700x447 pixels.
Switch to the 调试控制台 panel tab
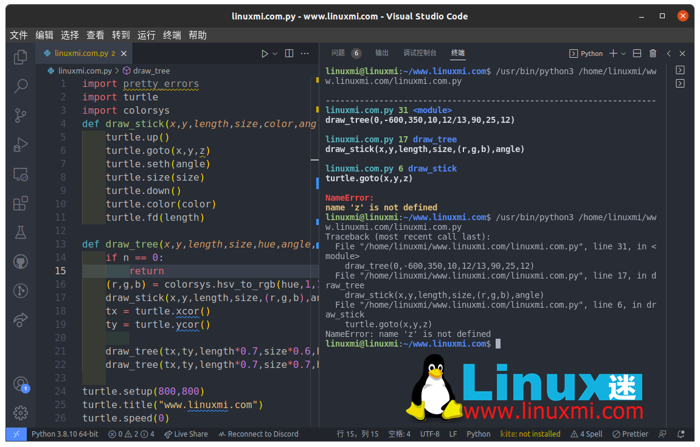(420, 53)
